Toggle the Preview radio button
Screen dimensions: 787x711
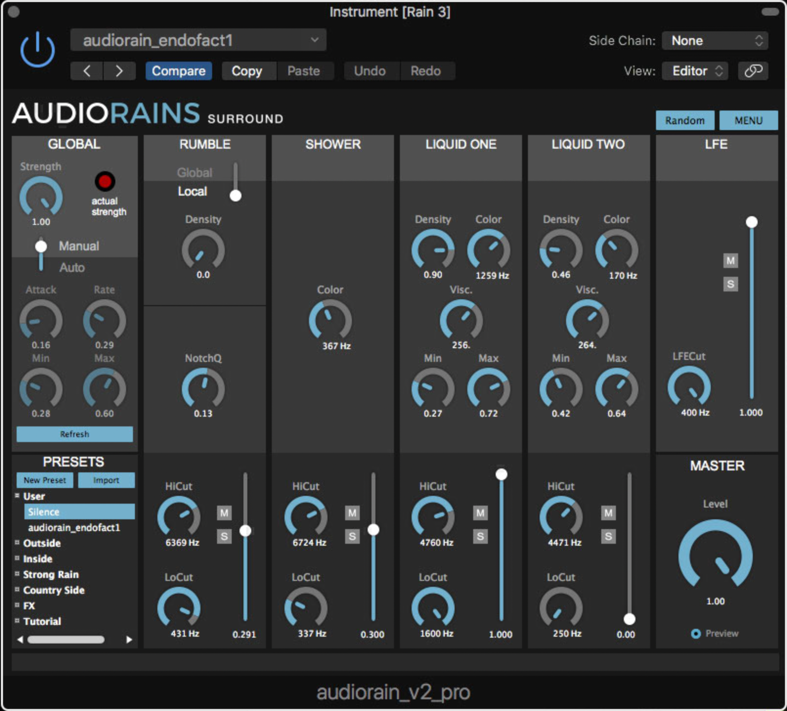click(696, 634)
